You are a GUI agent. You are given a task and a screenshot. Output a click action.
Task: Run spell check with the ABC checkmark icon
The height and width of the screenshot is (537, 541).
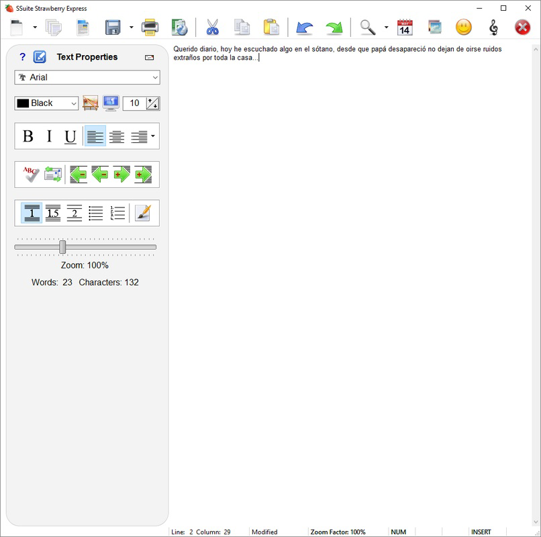(31, 175)
